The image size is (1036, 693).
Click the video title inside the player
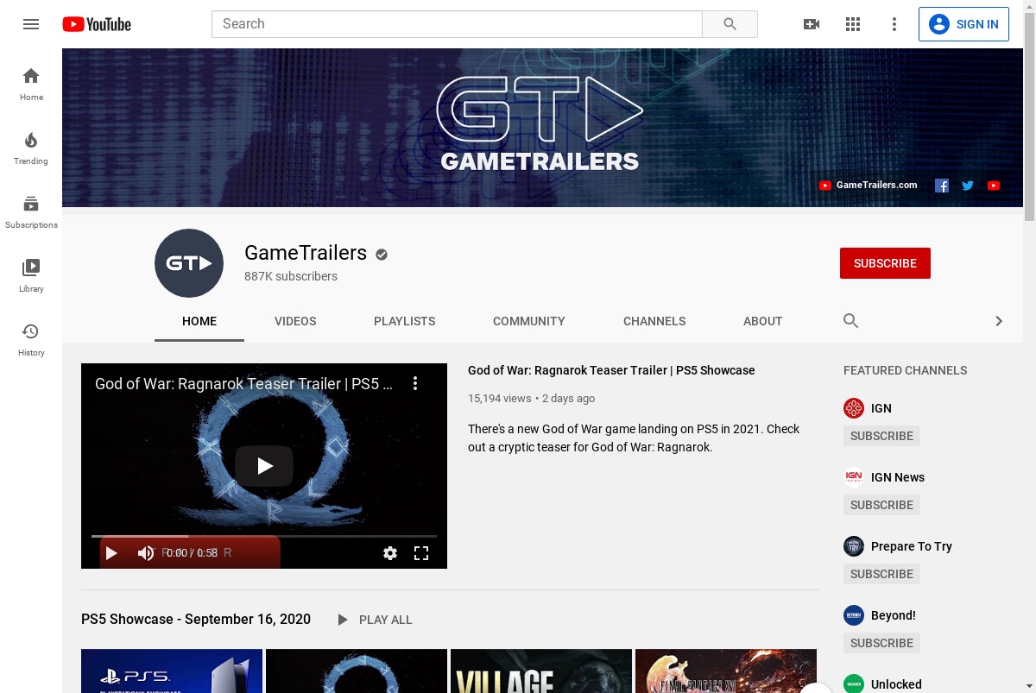243,384
